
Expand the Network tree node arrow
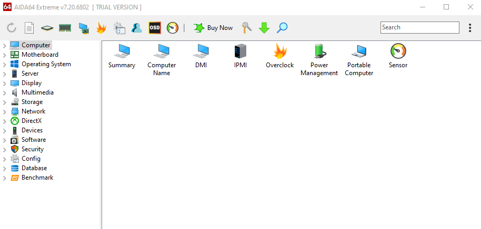tap(4, 112)
